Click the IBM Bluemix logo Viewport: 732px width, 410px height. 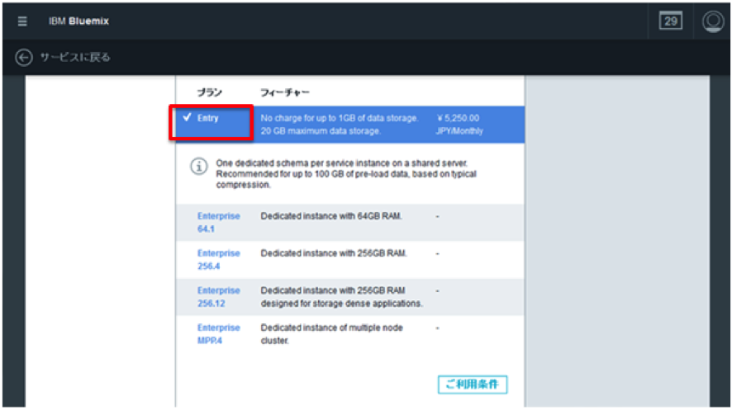78,21
